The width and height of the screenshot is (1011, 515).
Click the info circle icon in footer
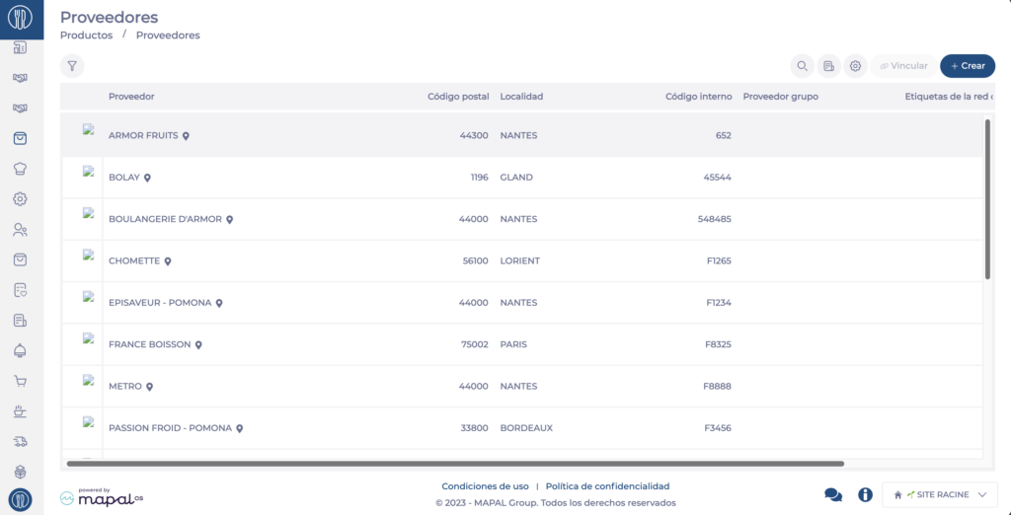coord(865,495)
